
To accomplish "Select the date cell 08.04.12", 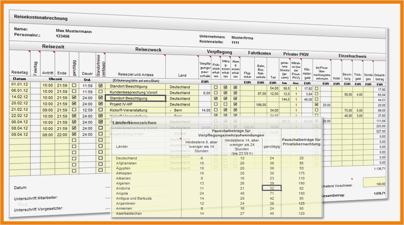I will pyautogui.click(x=20, y=128).
